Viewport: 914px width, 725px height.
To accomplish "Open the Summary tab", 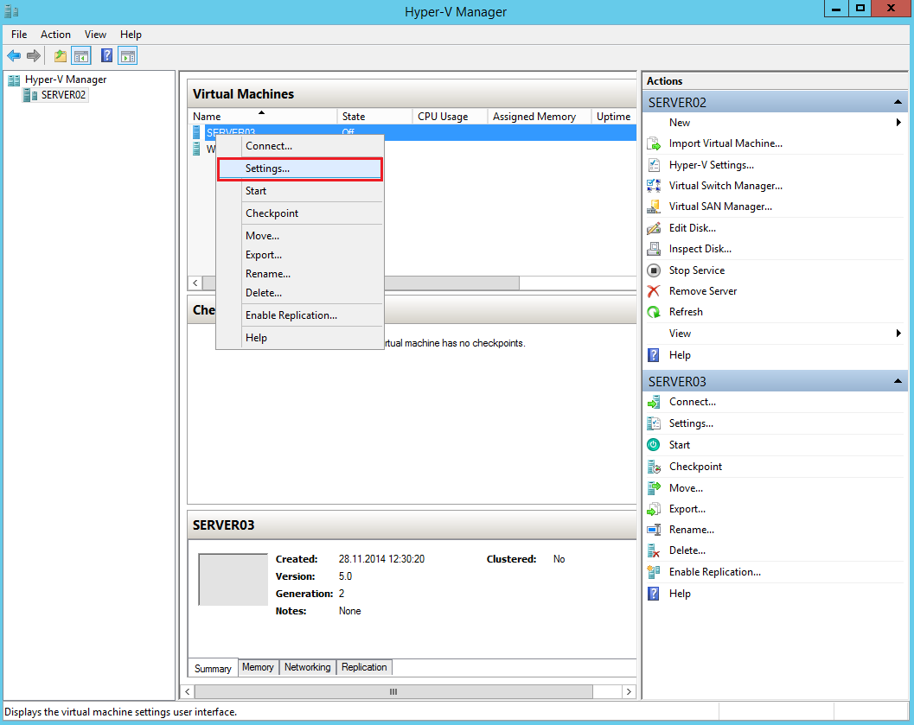I will click(213, 669).
